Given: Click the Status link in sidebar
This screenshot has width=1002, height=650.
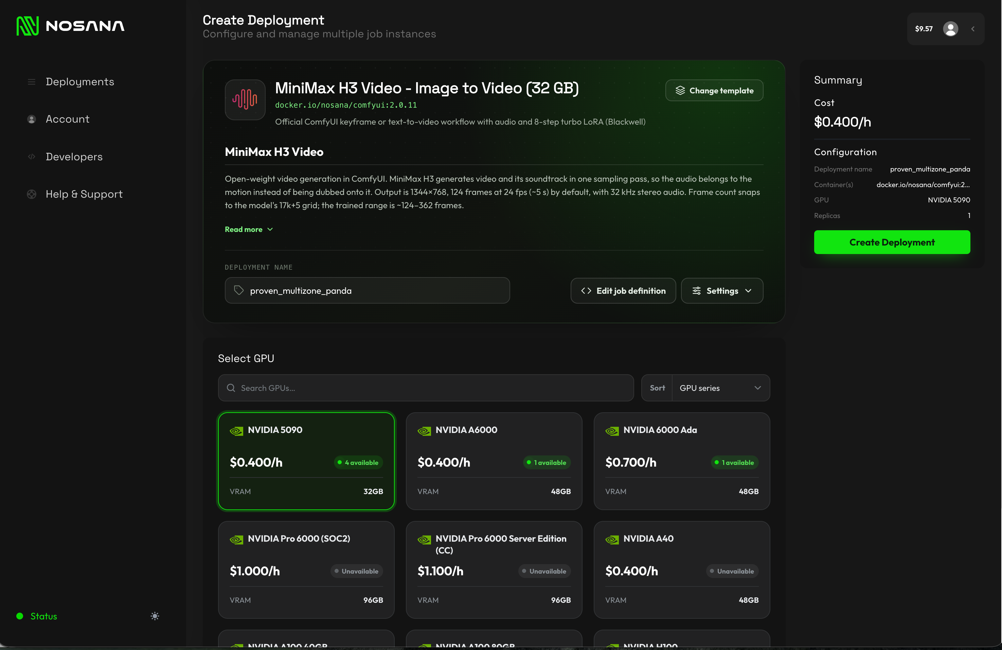Looking at the screenshot, I should pyautogui.click(x=44, y=616).
